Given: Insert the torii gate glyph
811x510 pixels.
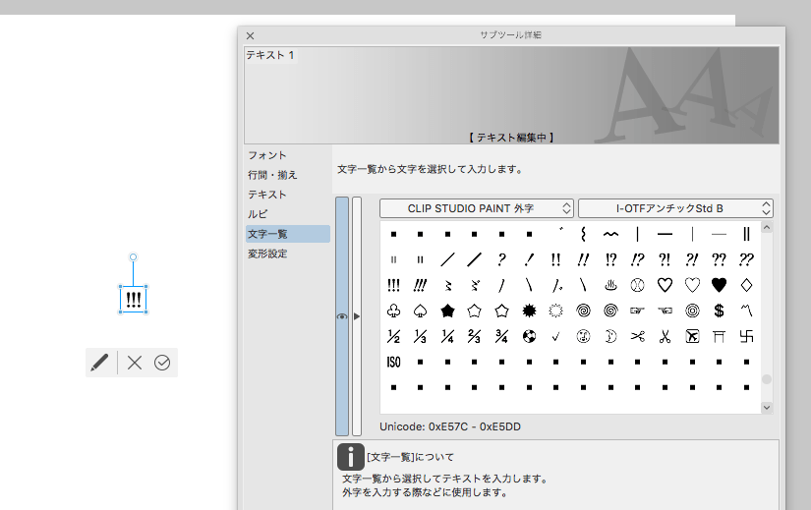Looking at the screenshot, I should (719, 336).
